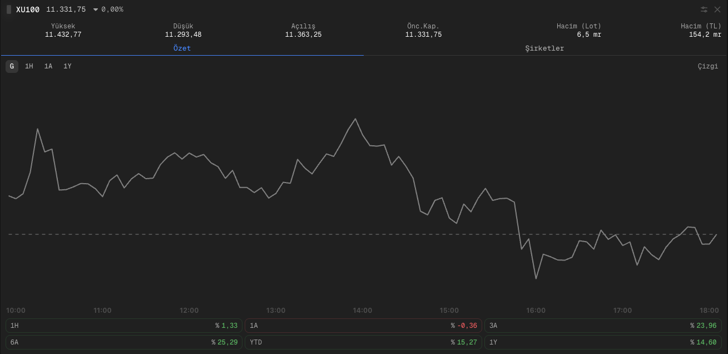The height and width of the screenshot is (354, 728).
Task: Switch chart range to 1A
Action: pos(48,67)
